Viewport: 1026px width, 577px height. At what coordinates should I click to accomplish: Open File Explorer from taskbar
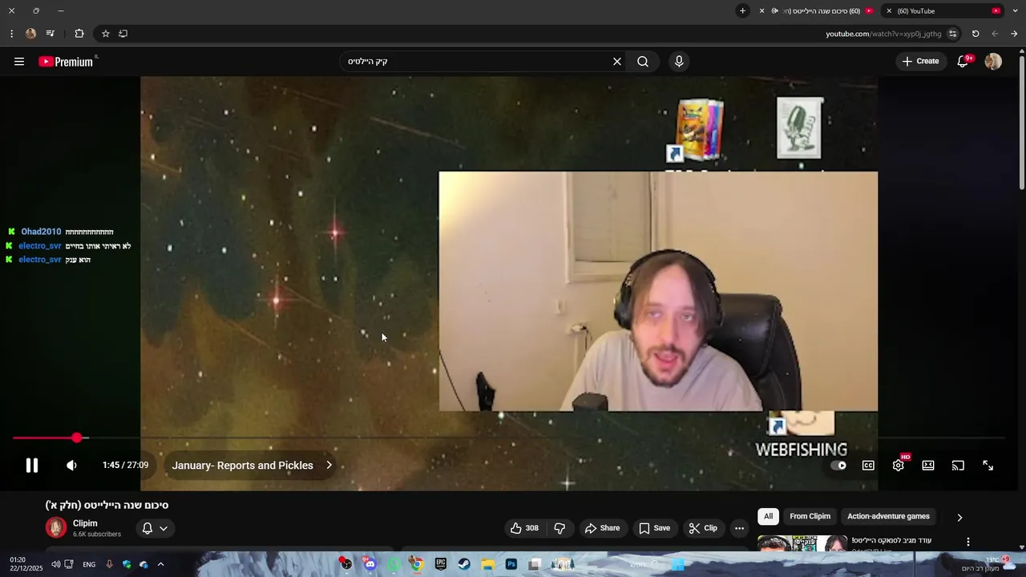coord(487,564)
